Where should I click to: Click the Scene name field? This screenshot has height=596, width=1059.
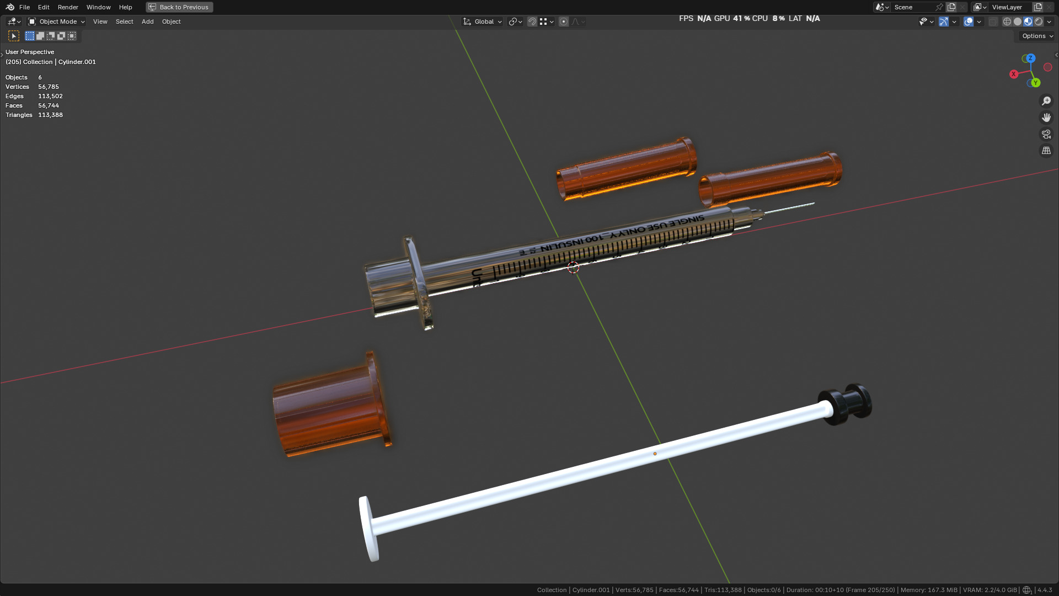click(x=913, y=7)
